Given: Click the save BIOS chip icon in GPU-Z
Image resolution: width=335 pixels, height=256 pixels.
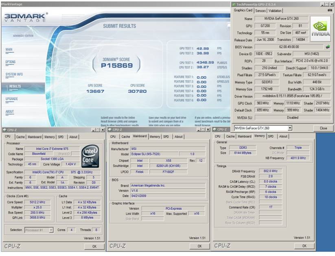Looking at the screenshot, I should coord(328,46).
